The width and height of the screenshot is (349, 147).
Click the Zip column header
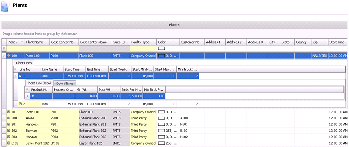click(320, 42)
